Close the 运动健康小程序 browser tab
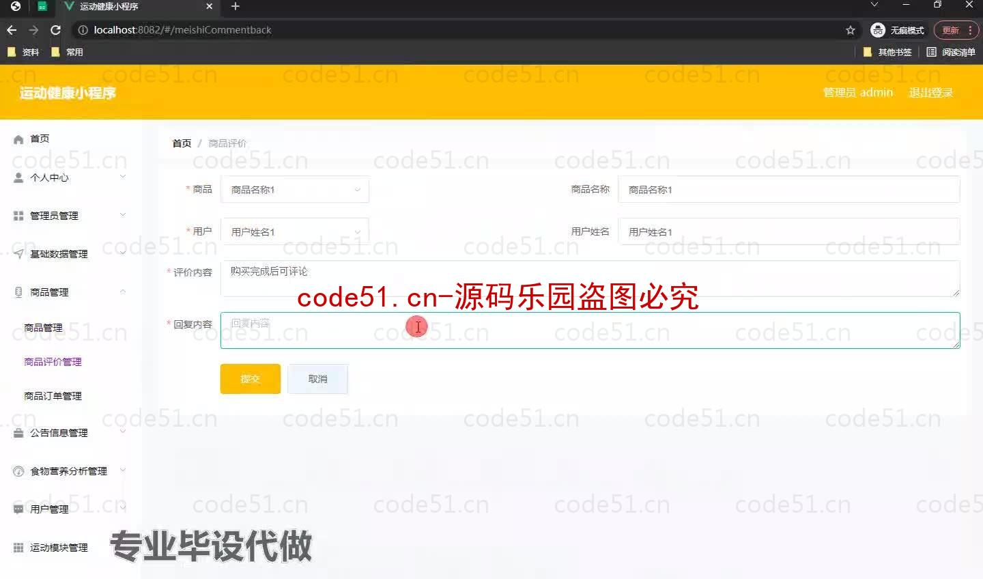 (x=210, y=6)
